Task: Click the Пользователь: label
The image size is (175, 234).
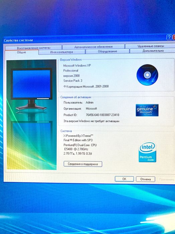Action: [73, 102]
